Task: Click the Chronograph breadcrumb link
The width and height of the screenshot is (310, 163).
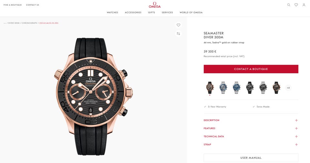Action: point(29,23)
